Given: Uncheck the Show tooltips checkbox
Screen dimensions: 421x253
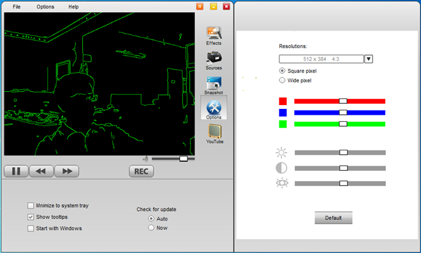Looking at the screenshot, I should tap(31, 217).
